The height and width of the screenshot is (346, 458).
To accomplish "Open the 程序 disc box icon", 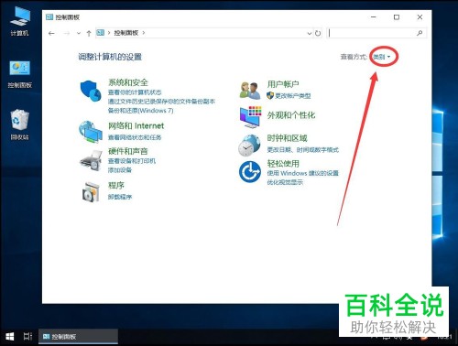I will click(x=91, y=191).
